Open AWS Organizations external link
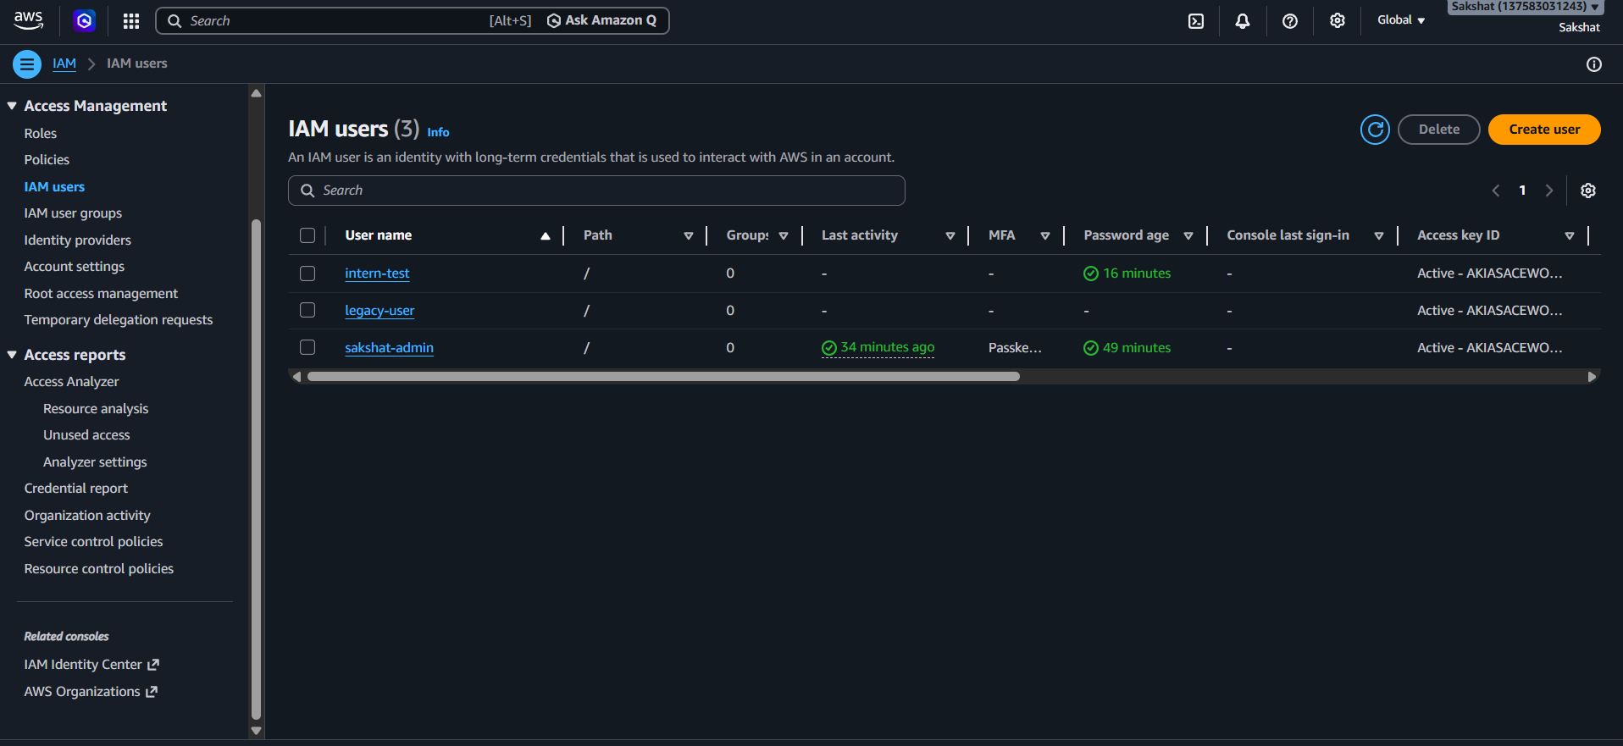 coord(91,692)
